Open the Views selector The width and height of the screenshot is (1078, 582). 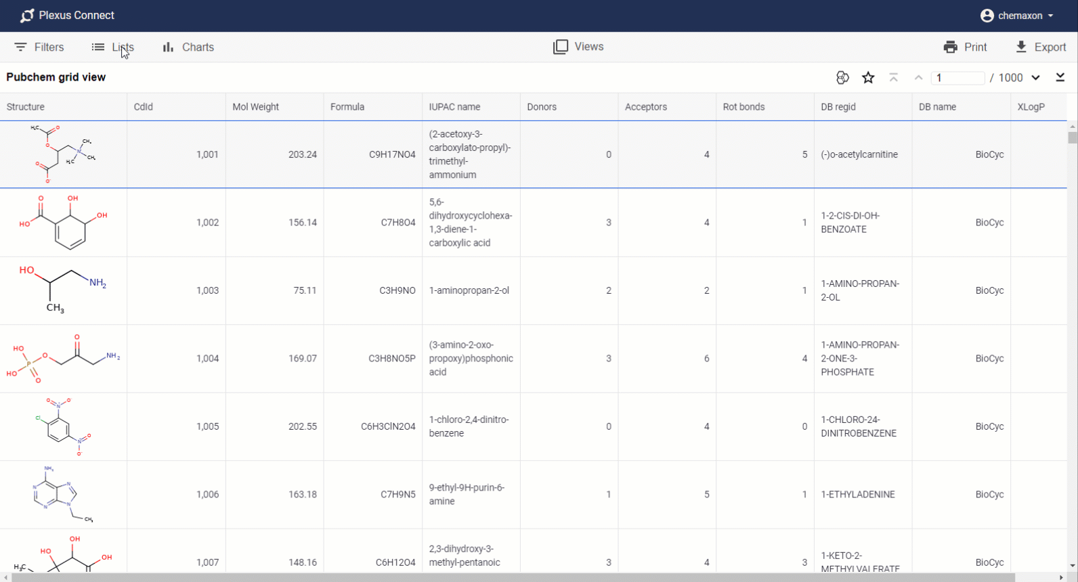pyautogui.click(x=578, y=47)
